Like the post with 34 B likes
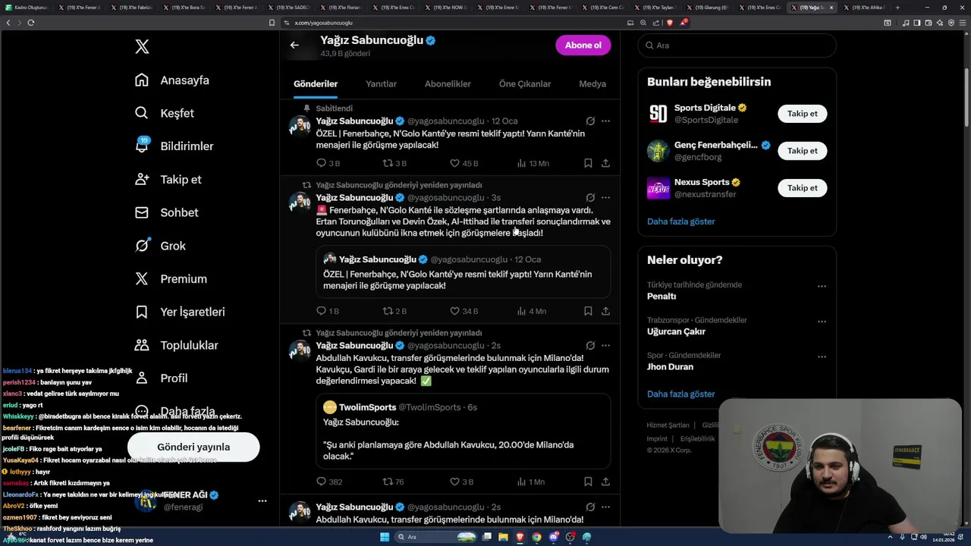Image resolution: width=971 pixels, height=546 pixels. (464, 311)
